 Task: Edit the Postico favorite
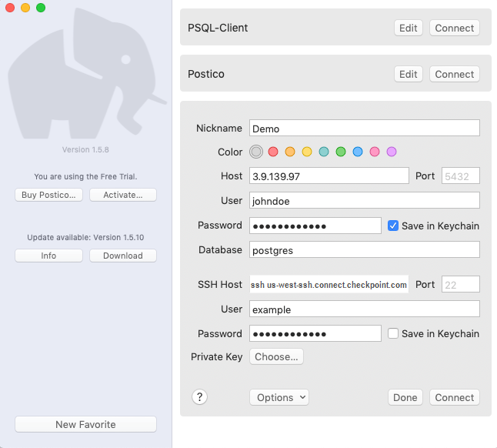click(409, 74)
